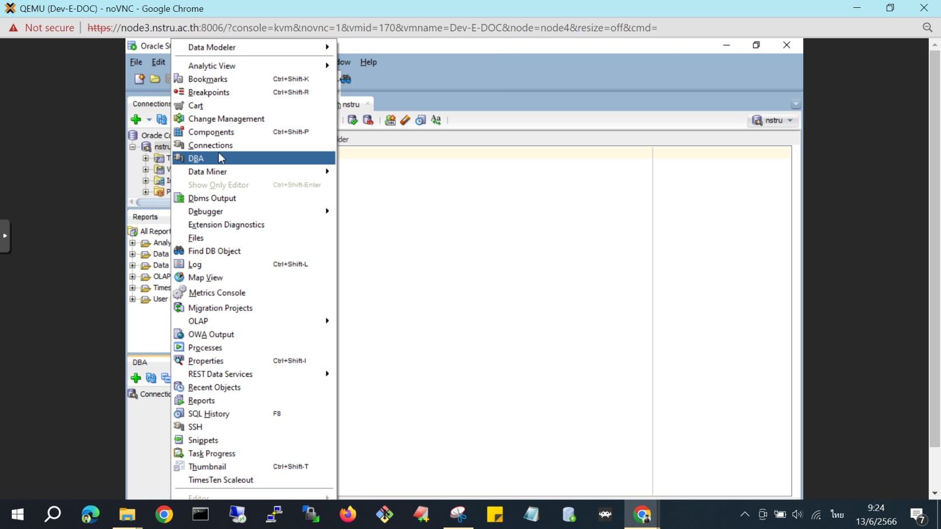Click the Migration Projects icon

point(179,307)
